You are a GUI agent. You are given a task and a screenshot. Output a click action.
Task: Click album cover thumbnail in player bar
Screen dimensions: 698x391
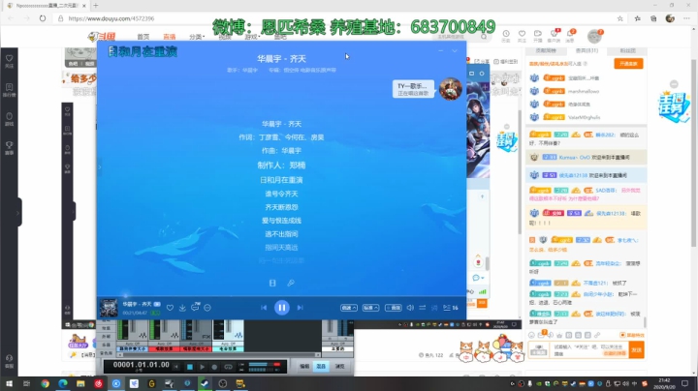pyautogui.click(x=109, y=308)
